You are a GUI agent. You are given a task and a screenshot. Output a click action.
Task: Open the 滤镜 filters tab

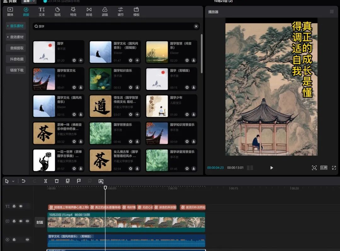click(x=105, y=12)
